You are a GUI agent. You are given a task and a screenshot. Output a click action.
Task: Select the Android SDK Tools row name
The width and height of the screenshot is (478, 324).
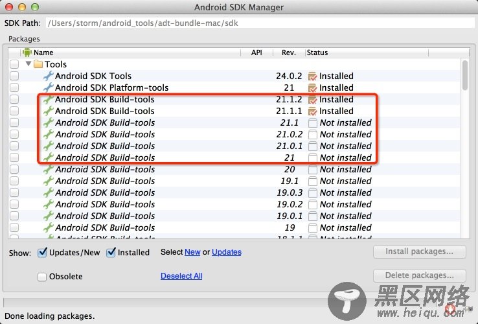[93, 76]
